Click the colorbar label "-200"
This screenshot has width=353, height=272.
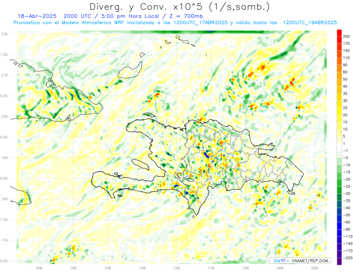point(348,258)
